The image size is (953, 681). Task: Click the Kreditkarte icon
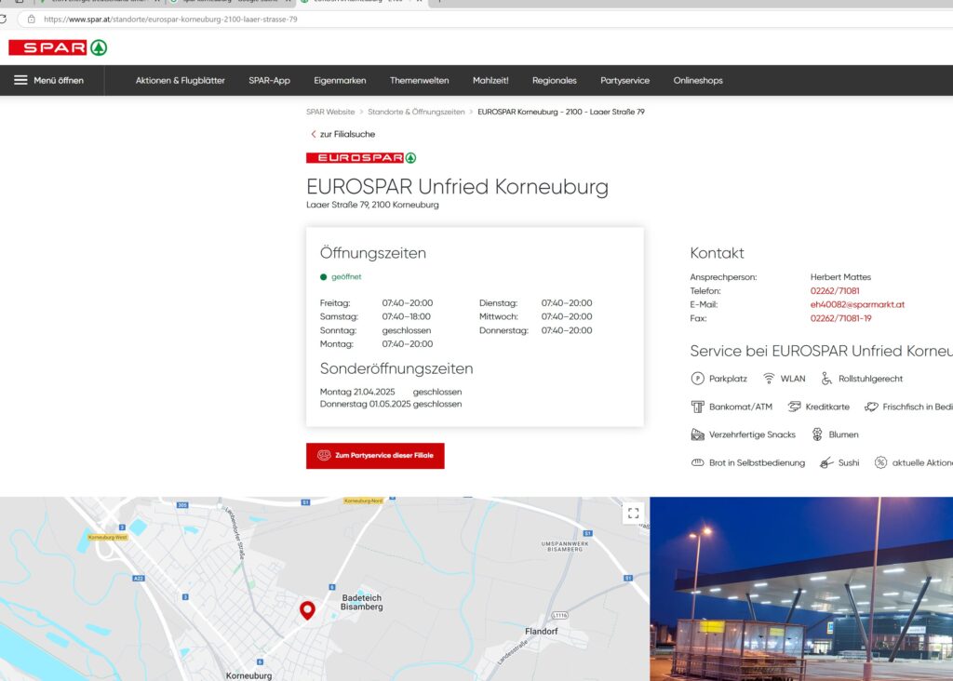pyautogui.click(x=794, y=407)
